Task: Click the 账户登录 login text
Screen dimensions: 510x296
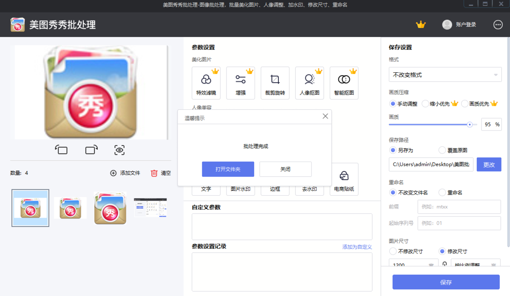Action: pyautogui.click(x=466, y=25)
